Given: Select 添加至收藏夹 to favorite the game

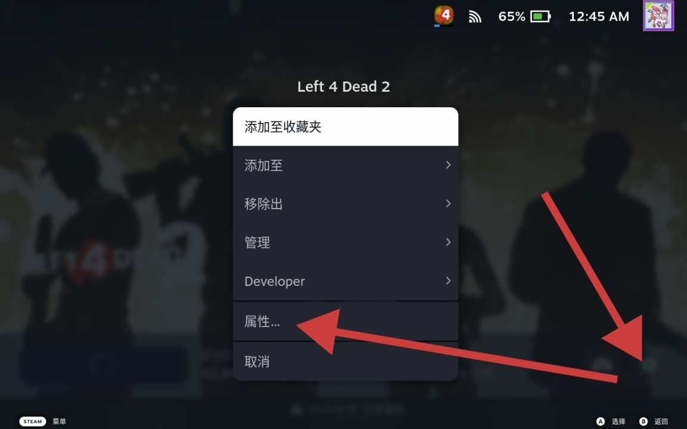Looking at the screenshot, I should 345,126.
